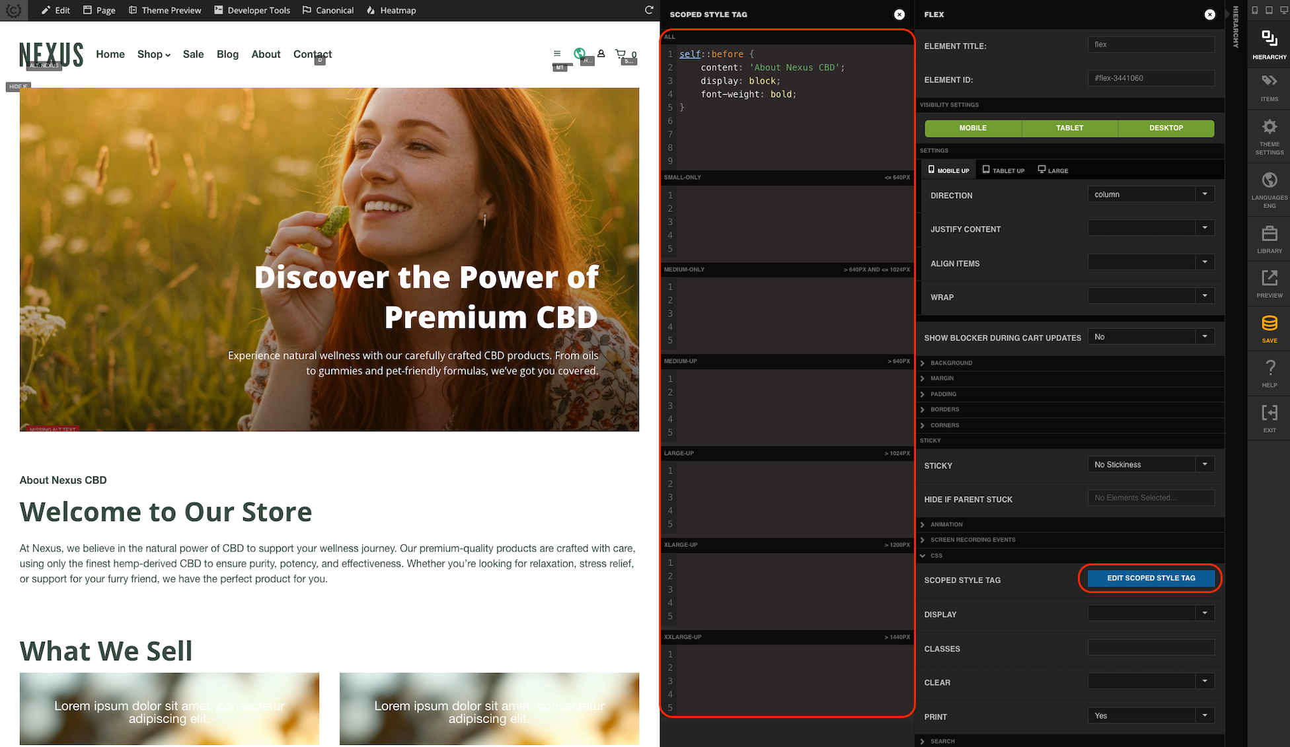Click the Classes input field
1290x747 pixels.
click(x=1151, y=647)
